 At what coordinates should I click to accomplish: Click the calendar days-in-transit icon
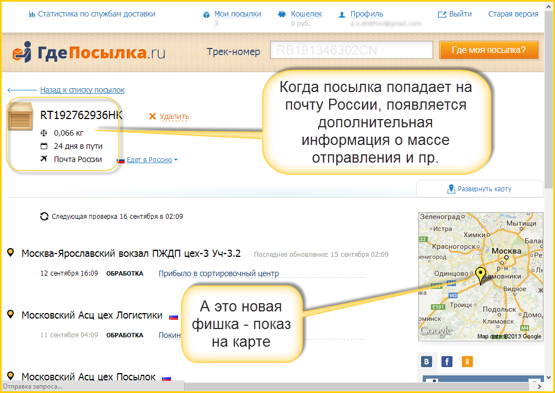coord(44,146)
